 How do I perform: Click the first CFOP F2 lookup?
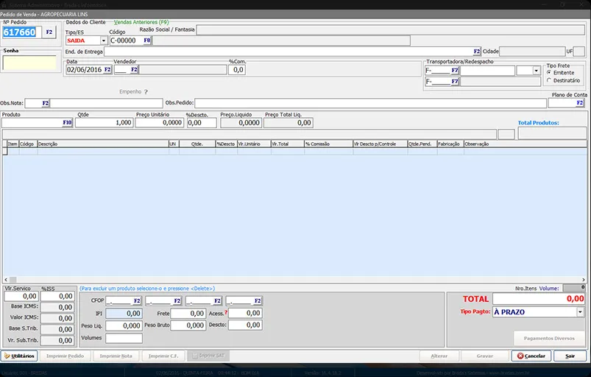tap(137, 301)
